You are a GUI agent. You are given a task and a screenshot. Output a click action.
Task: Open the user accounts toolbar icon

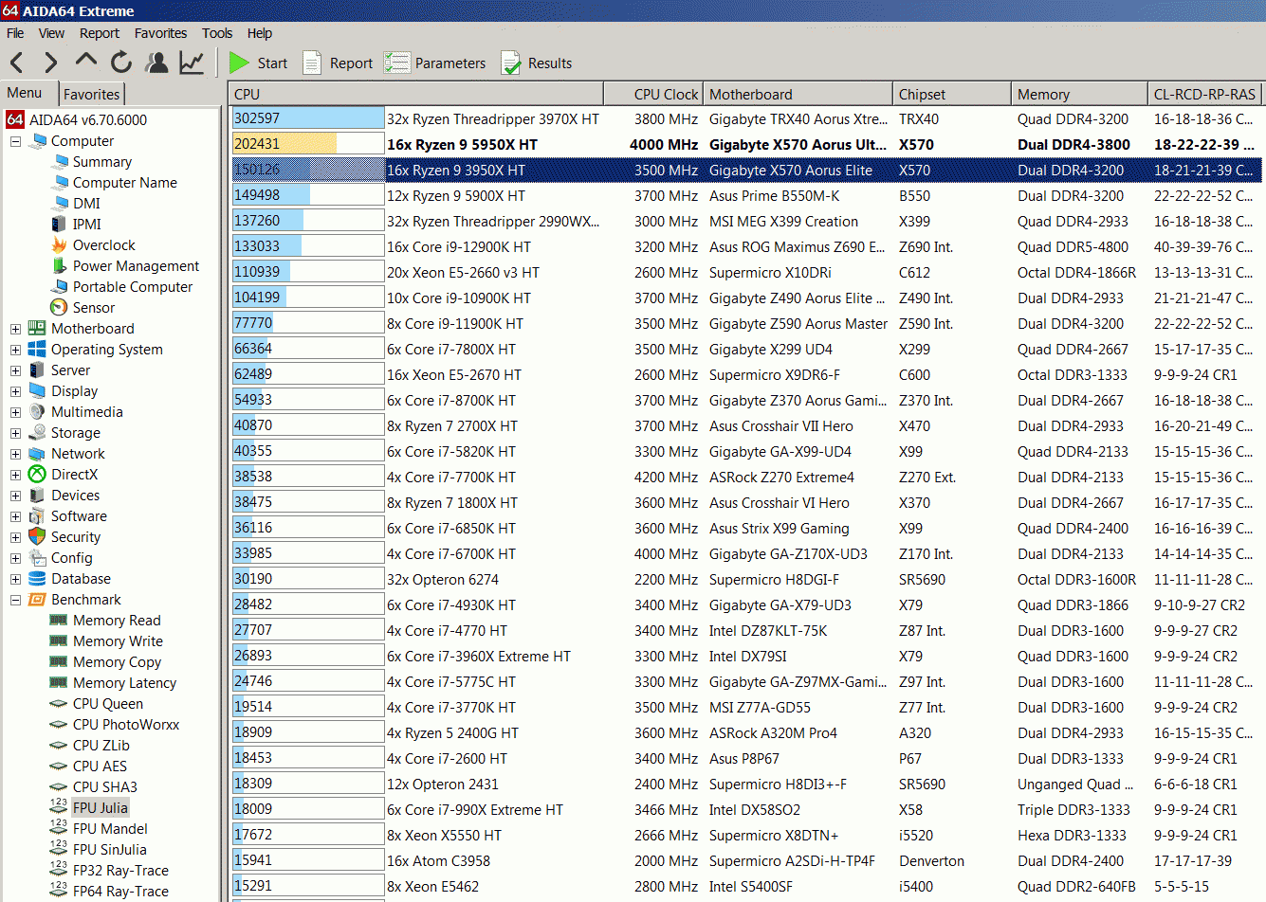pyautogui.click(x=156, y=63)
